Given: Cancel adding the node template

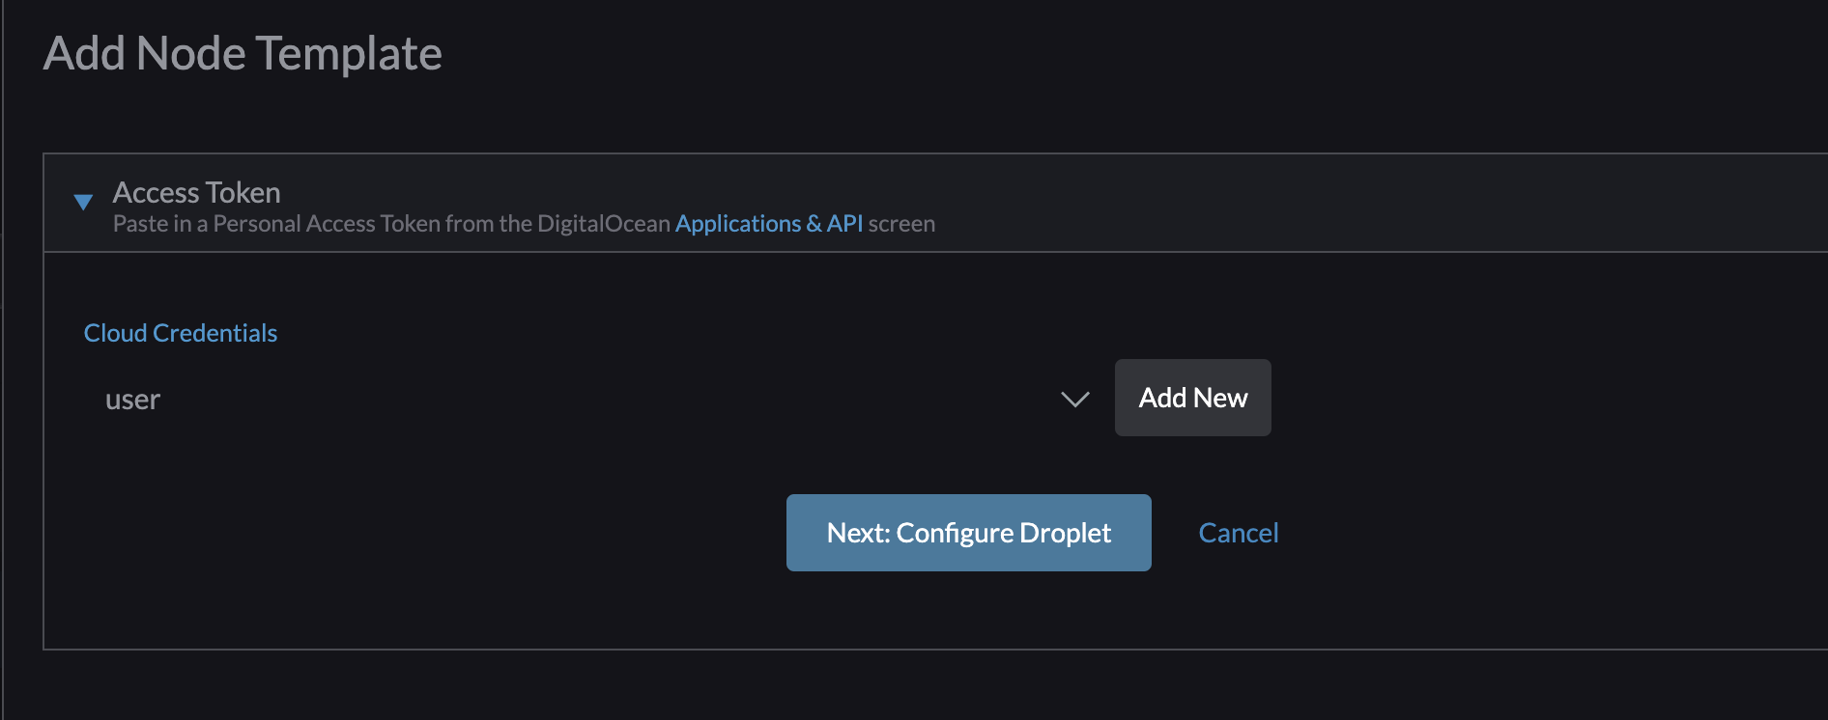Looking at the screenshot, I should coord(1238,533).
